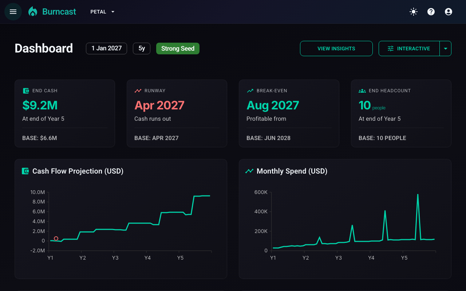Click the red cash-out marker on cash flow chart
466x291 pixels.
click(x=56, y=238)
